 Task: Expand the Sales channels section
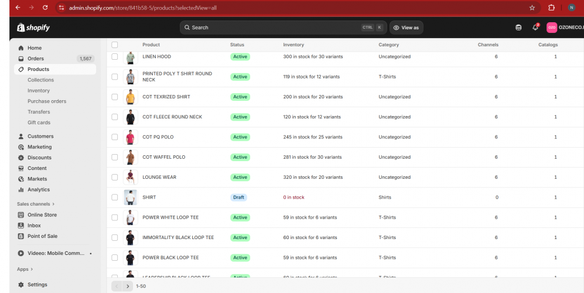click(x=36, y=204)
